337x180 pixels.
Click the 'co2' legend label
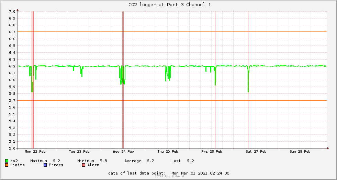(x=14, y=161)
